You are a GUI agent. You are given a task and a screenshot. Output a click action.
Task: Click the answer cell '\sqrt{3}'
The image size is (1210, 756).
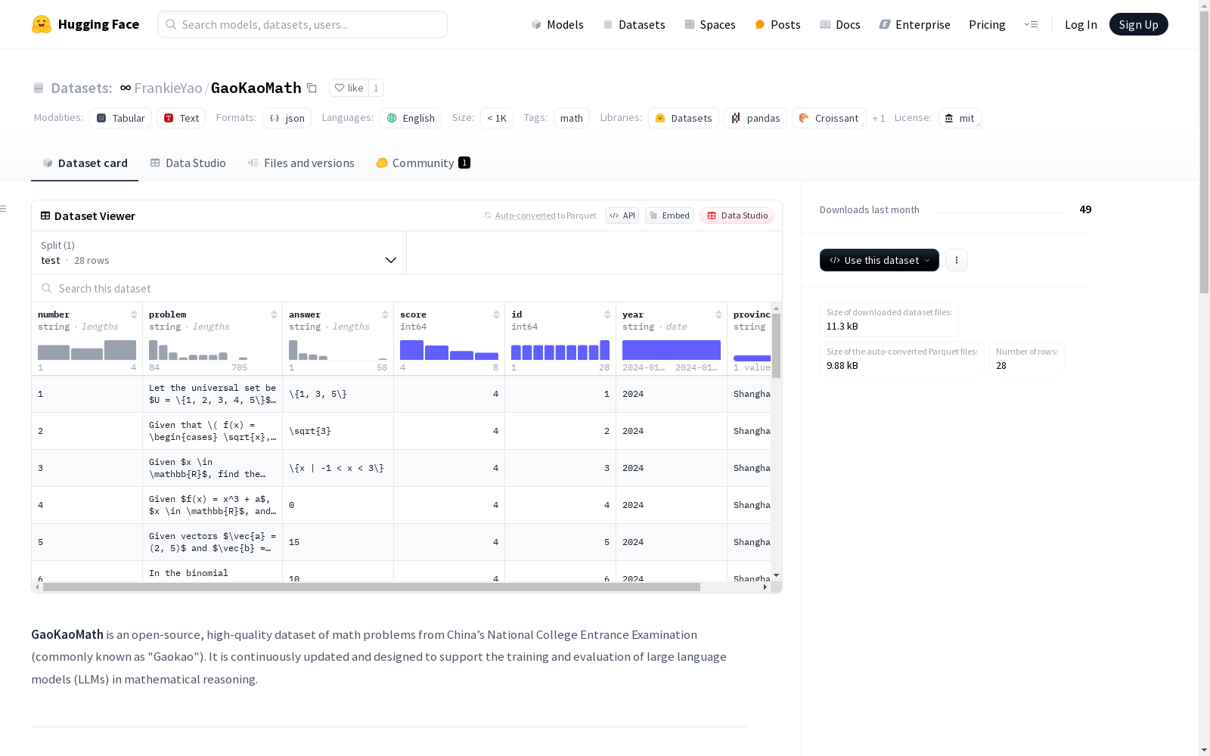coord(338,431)
